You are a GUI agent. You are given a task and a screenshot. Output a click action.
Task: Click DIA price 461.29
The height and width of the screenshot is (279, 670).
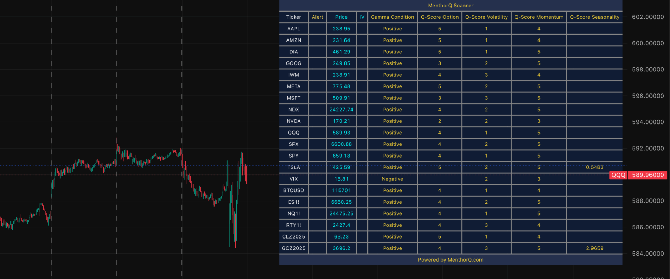point(341,52)
